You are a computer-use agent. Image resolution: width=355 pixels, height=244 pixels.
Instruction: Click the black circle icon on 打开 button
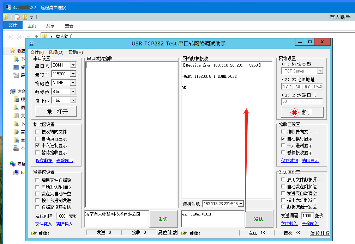(49, 112)
